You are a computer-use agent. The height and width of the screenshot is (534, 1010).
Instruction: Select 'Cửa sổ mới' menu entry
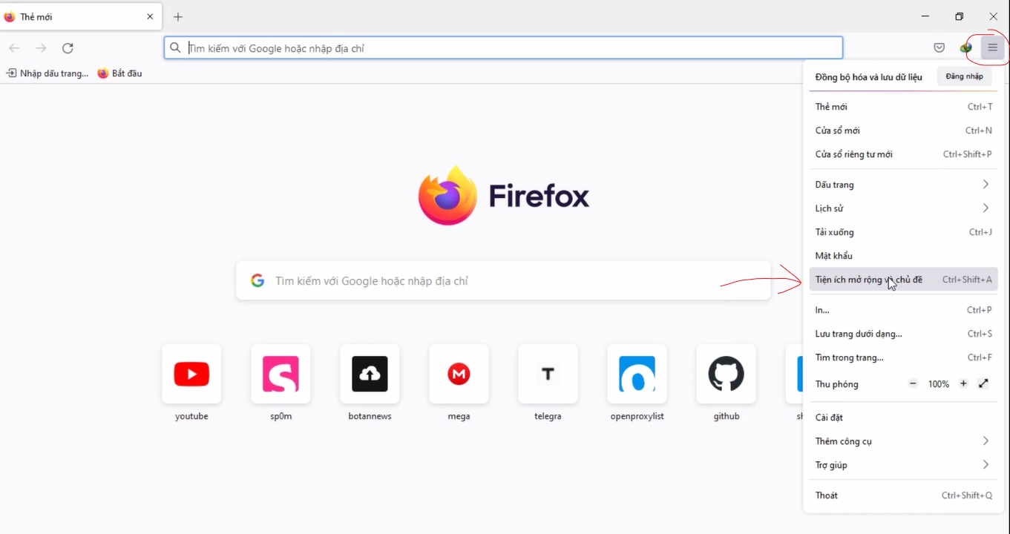(903, 131)
